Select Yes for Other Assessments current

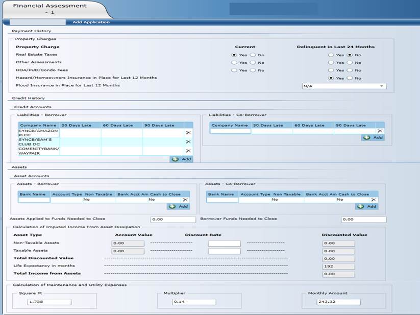tap(234, 62)
